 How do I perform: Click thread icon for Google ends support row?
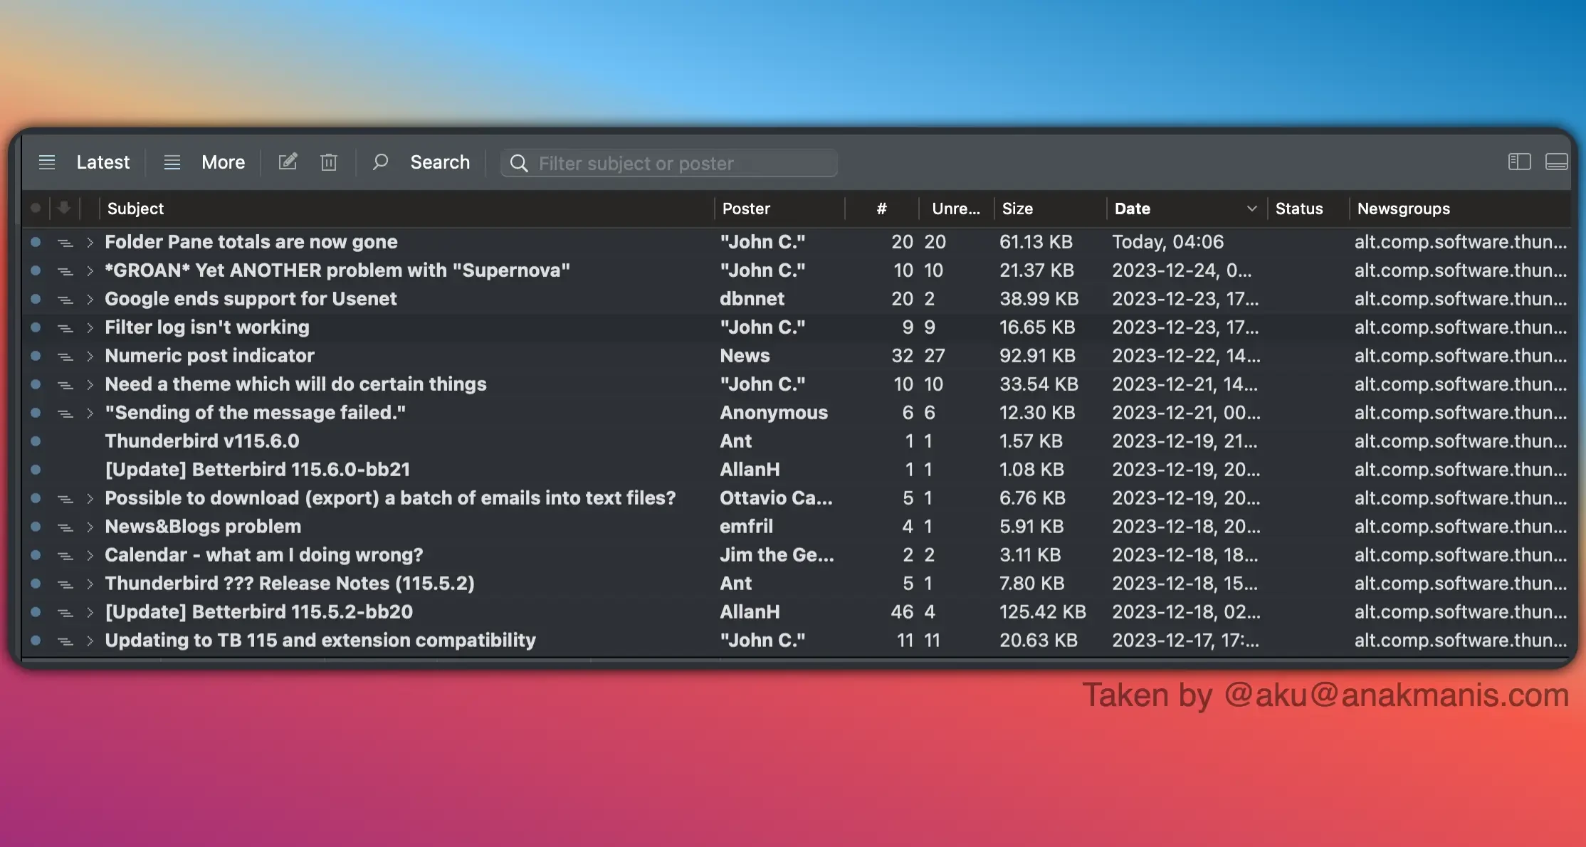point(65,300)
